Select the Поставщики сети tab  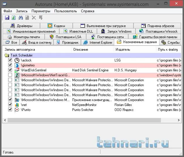pyautogui.click(x=107, y=37)
